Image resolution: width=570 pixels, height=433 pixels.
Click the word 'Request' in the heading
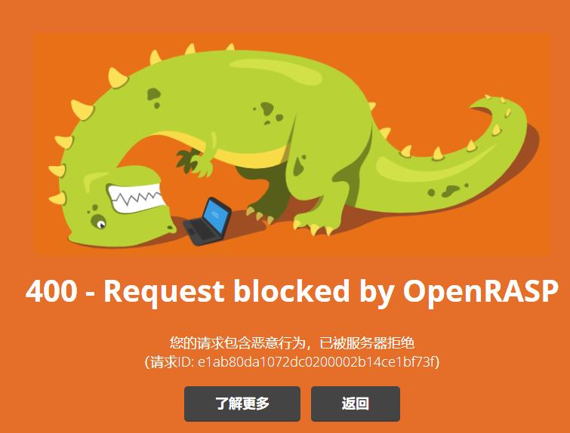pyautogui.click(x=164, y=293)
